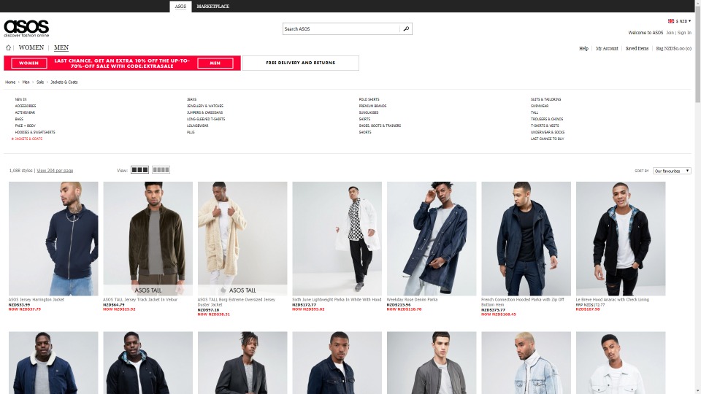Open the WOMEN main menu
The height and width of the screenshot is (394, 701).
coord(31,47)
